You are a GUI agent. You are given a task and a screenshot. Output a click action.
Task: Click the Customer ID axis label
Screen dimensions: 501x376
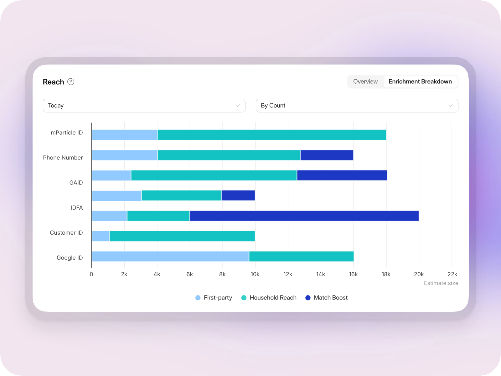pyautogui.click(x=66, y=233)
